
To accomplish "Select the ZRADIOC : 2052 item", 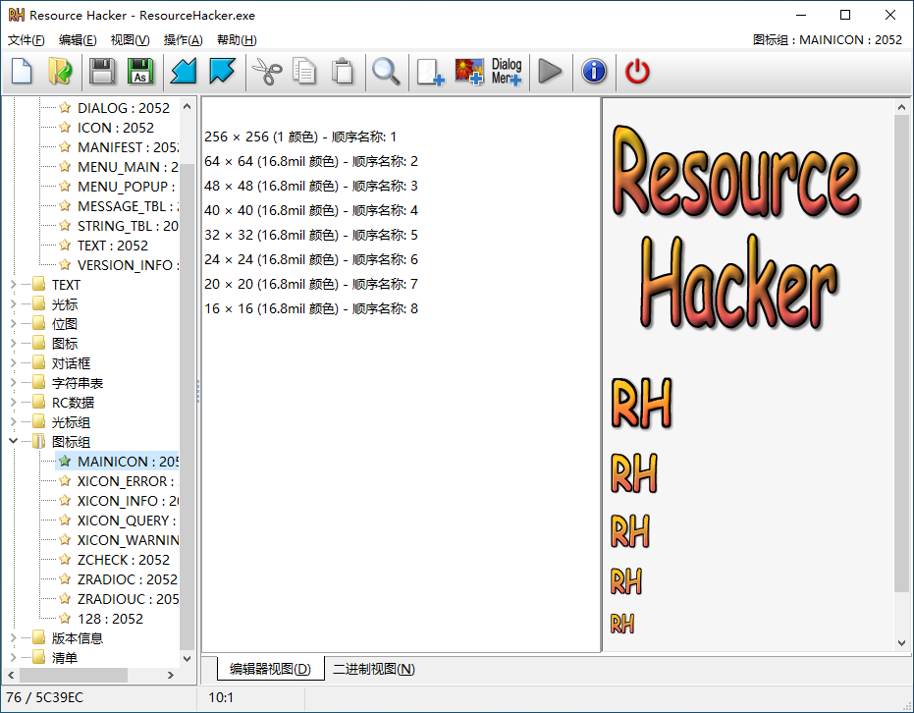I will (119, 578).
